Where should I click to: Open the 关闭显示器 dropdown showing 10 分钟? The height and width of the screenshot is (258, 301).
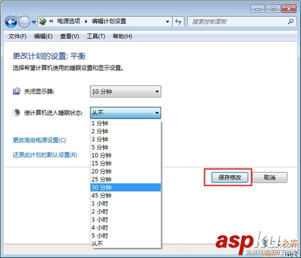click(125, 91)
